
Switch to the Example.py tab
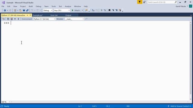(38, 15)
